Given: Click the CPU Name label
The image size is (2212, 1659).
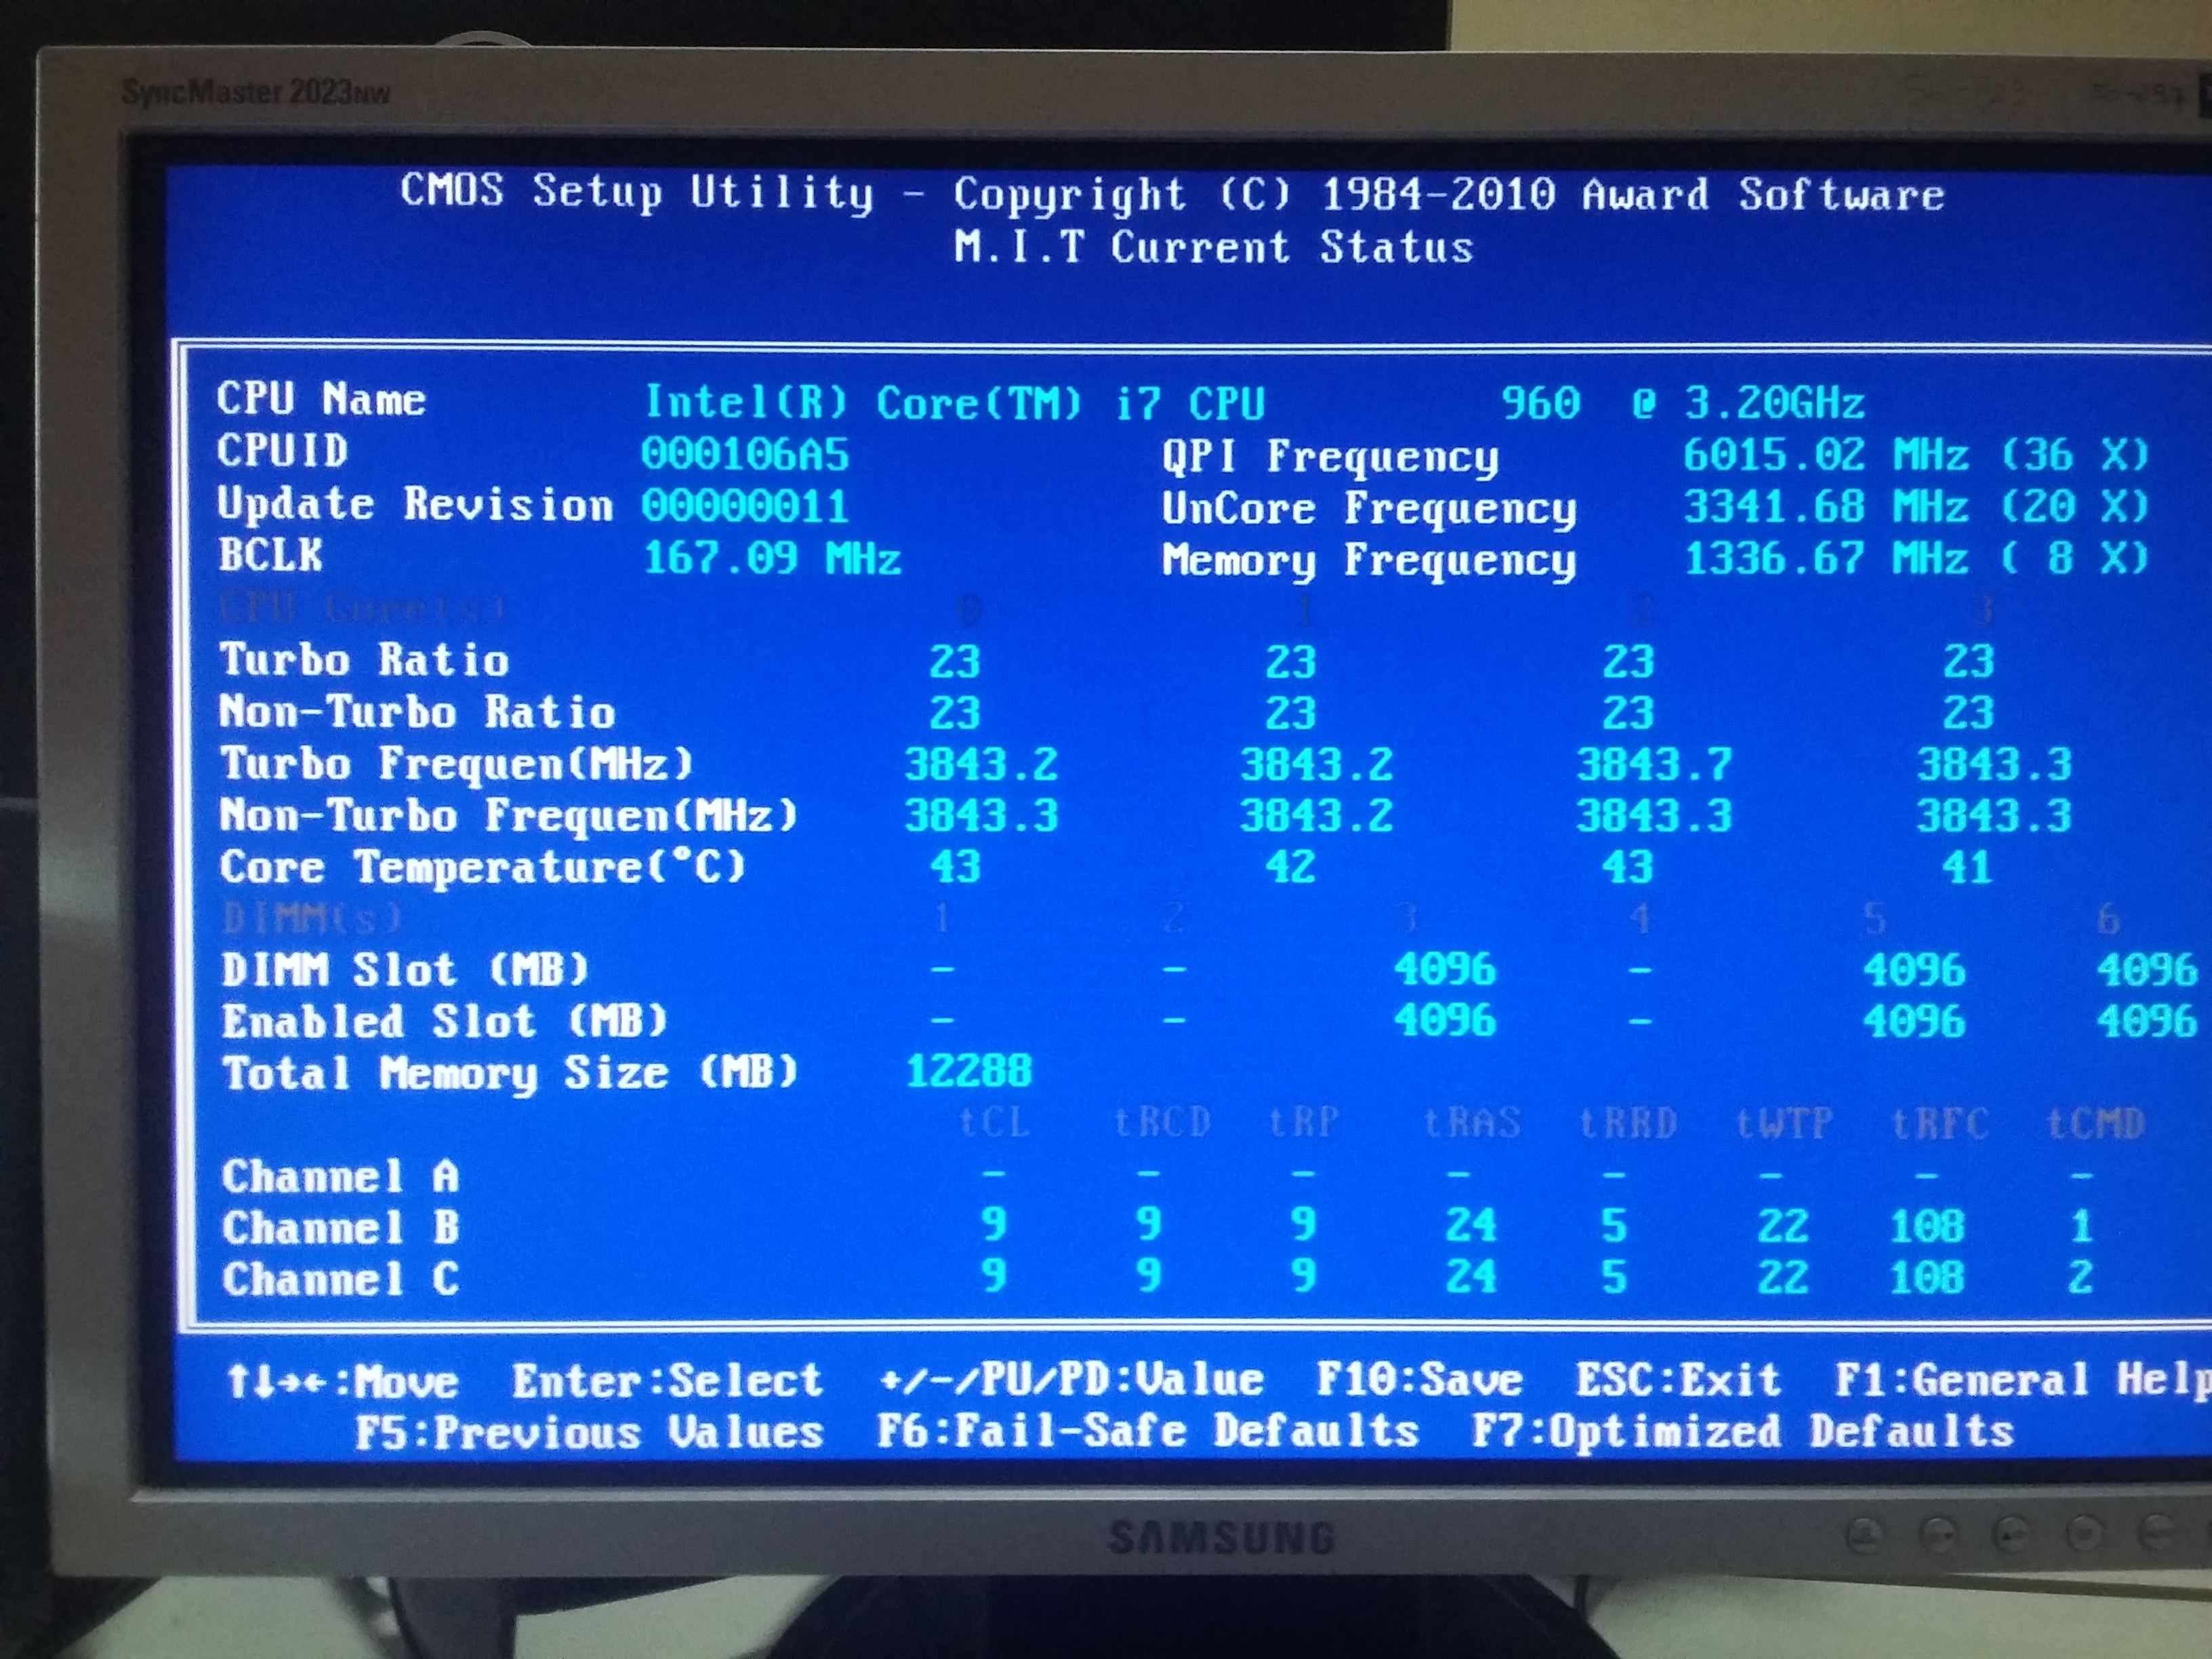Looking at the screenshot, I should (321, 399).
